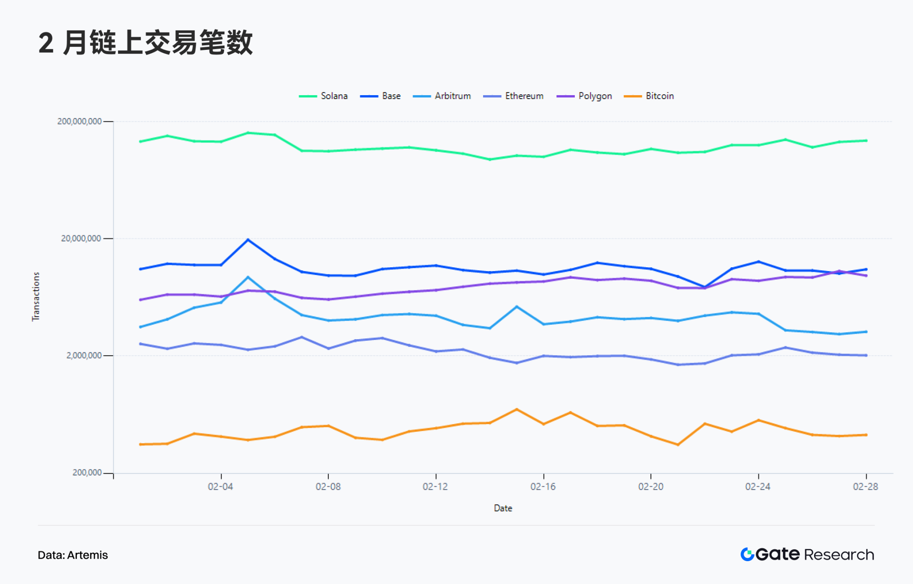The height and width of the screenshot is (584, 913).
Task: Click the 02-16 date axis tick
Action: click(x=543, y=487)
